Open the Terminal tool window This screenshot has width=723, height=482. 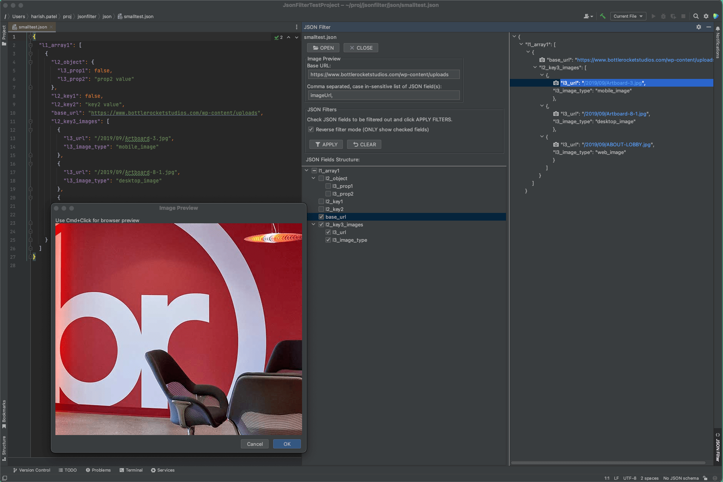tap(131, 470)
